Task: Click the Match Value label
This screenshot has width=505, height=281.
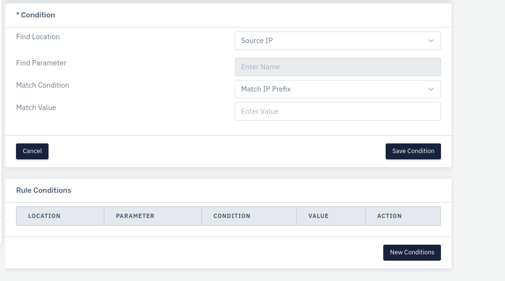Action: pos(36,108)
